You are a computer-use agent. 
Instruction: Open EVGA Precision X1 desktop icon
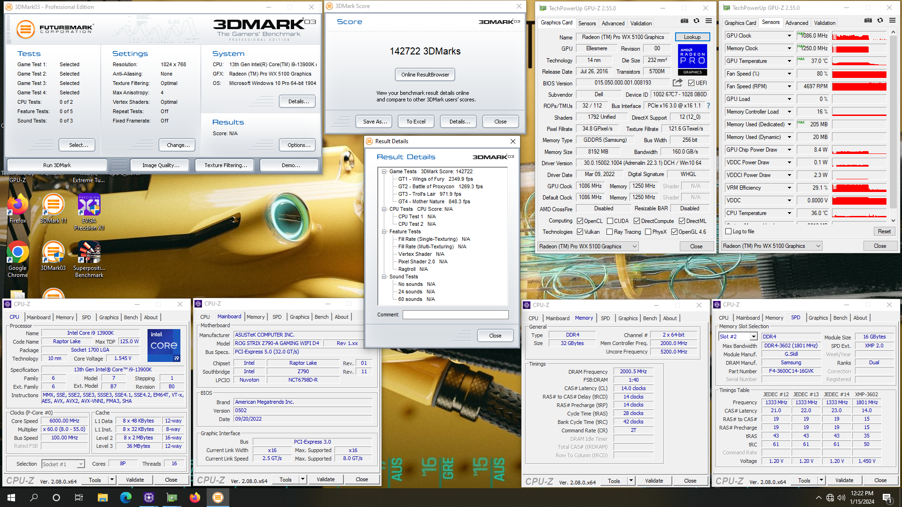tap(89, 212)
